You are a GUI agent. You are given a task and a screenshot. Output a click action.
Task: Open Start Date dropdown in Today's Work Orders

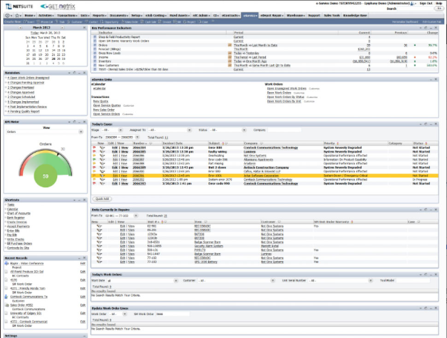(176, 280)
